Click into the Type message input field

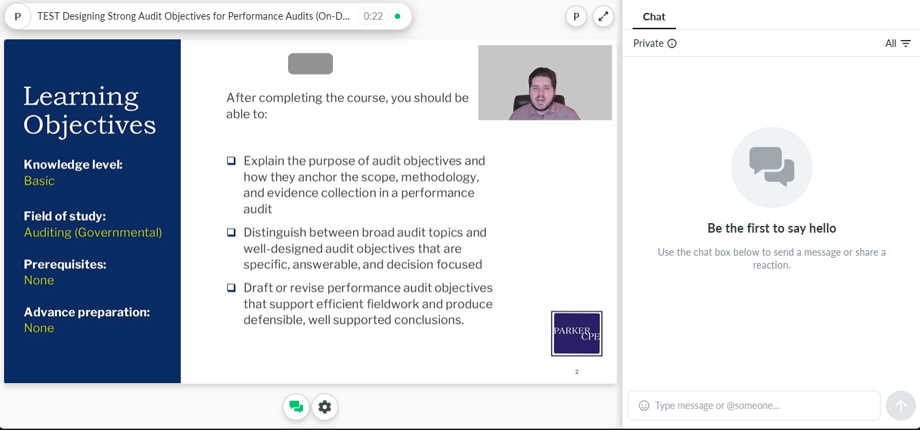(x=754, y=406)
